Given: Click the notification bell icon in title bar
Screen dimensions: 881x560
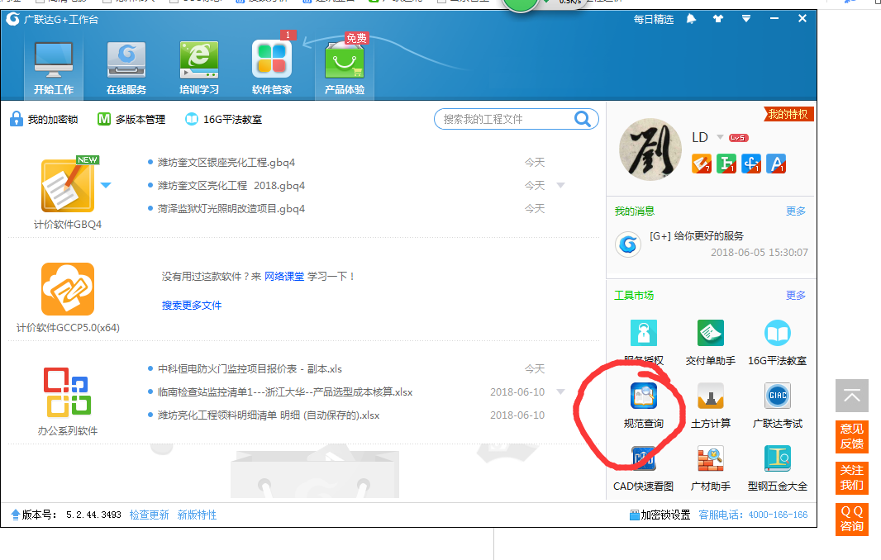Looking at the screenshot, I should click(x=691, y=19).
